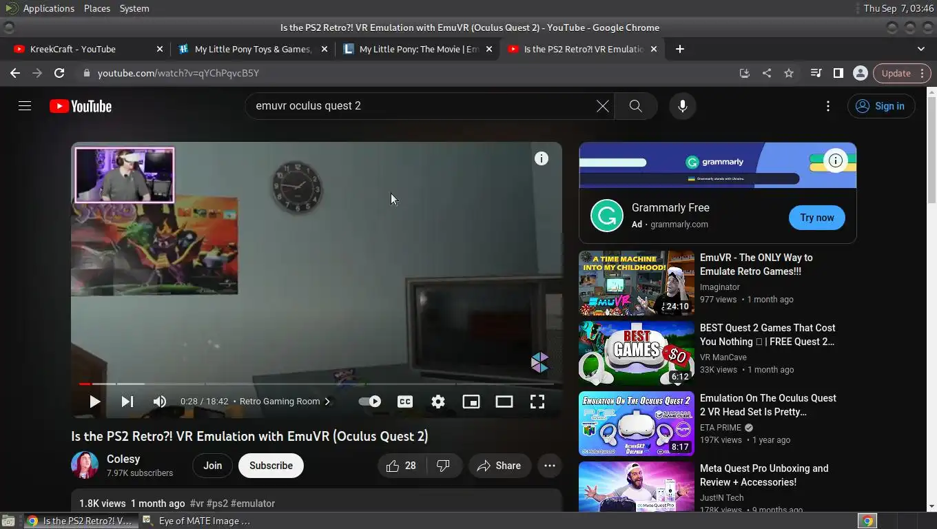
Task: Play the video
Action: [94, 402]
